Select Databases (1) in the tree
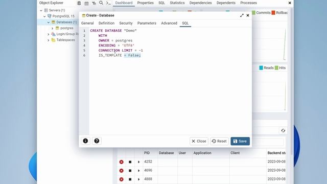Image resolution: width=327 pixels, height=184 pixels. point(66,22)
